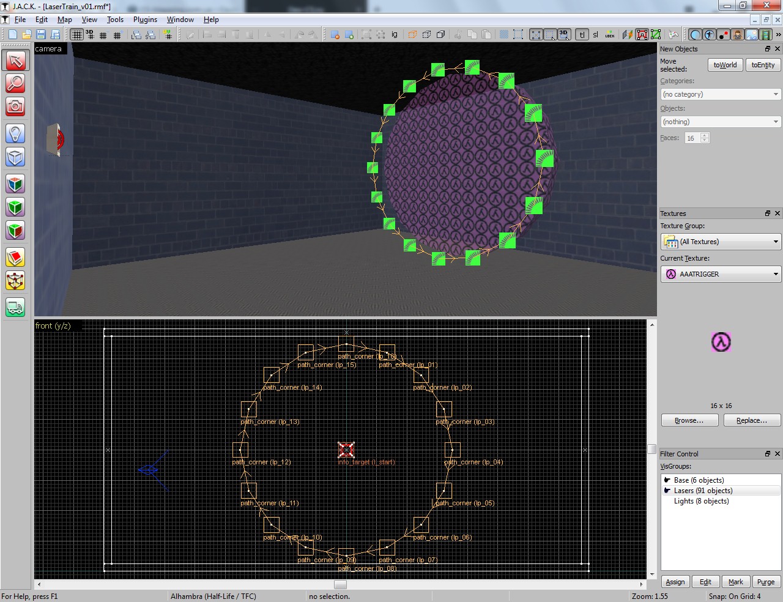Open the Edit menu
The width and height of the screenshot is (783, 602).
[42, 20]
